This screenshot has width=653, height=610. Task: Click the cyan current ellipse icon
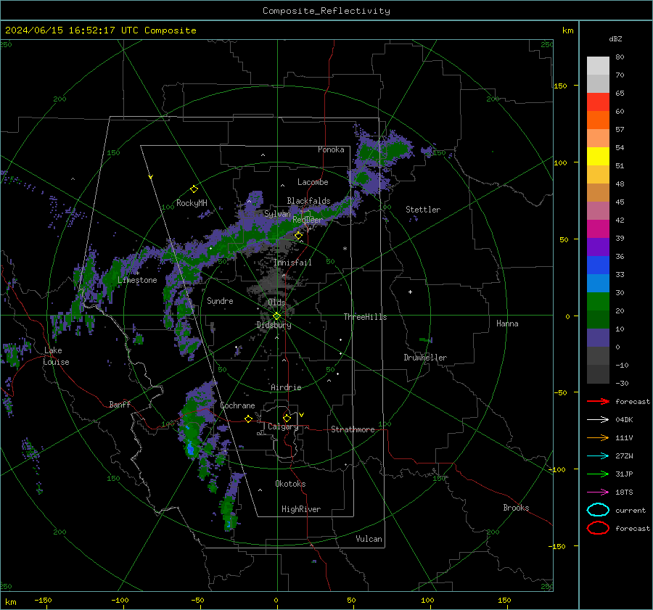click(598, 510)
